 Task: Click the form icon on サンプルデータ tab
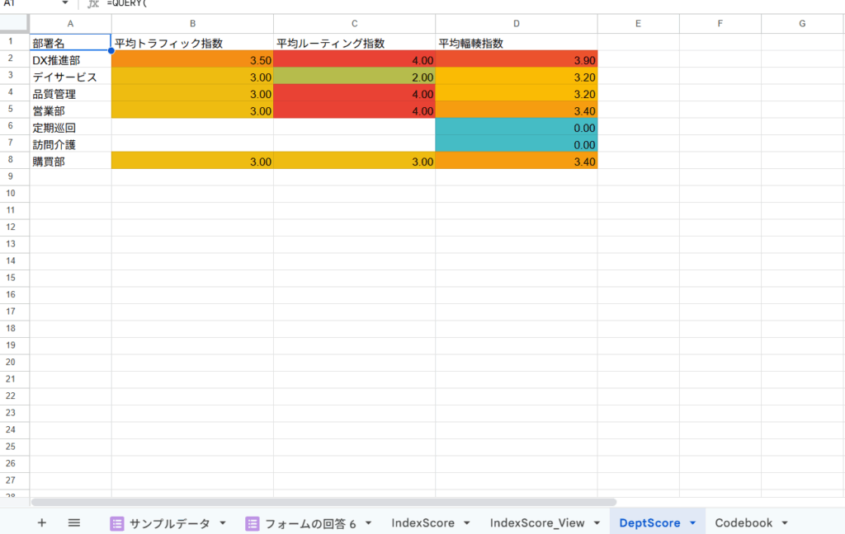[x=117, y=523]
